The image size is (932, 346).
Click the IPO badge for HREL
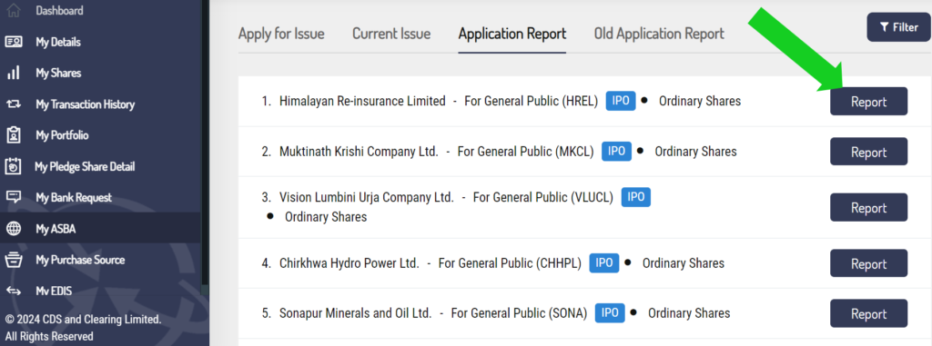pos(621,101)
